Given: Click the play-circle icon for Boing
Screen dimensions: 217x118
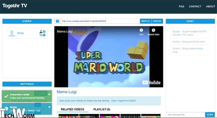Looking at the screenshot, I should pyautogui.click(x=44, y=35).
